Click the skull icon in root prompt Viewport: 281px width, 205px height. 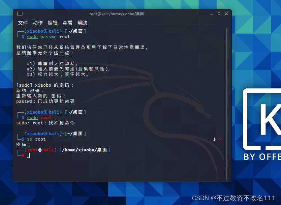pyautogui.click(x=40, y=150)
